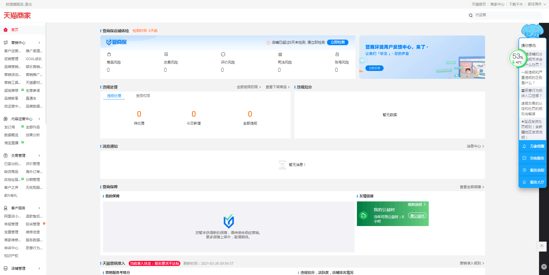The image size is (549, 275).
Task: Click 立即反馈 button on banner
Action: [375, 68]
